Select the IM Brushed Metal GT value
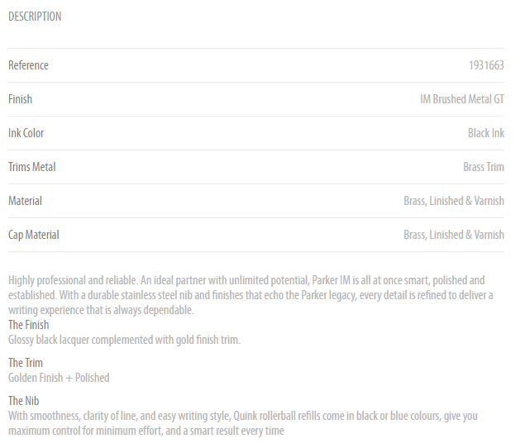The image size is (525, 448). coord(462,99)
